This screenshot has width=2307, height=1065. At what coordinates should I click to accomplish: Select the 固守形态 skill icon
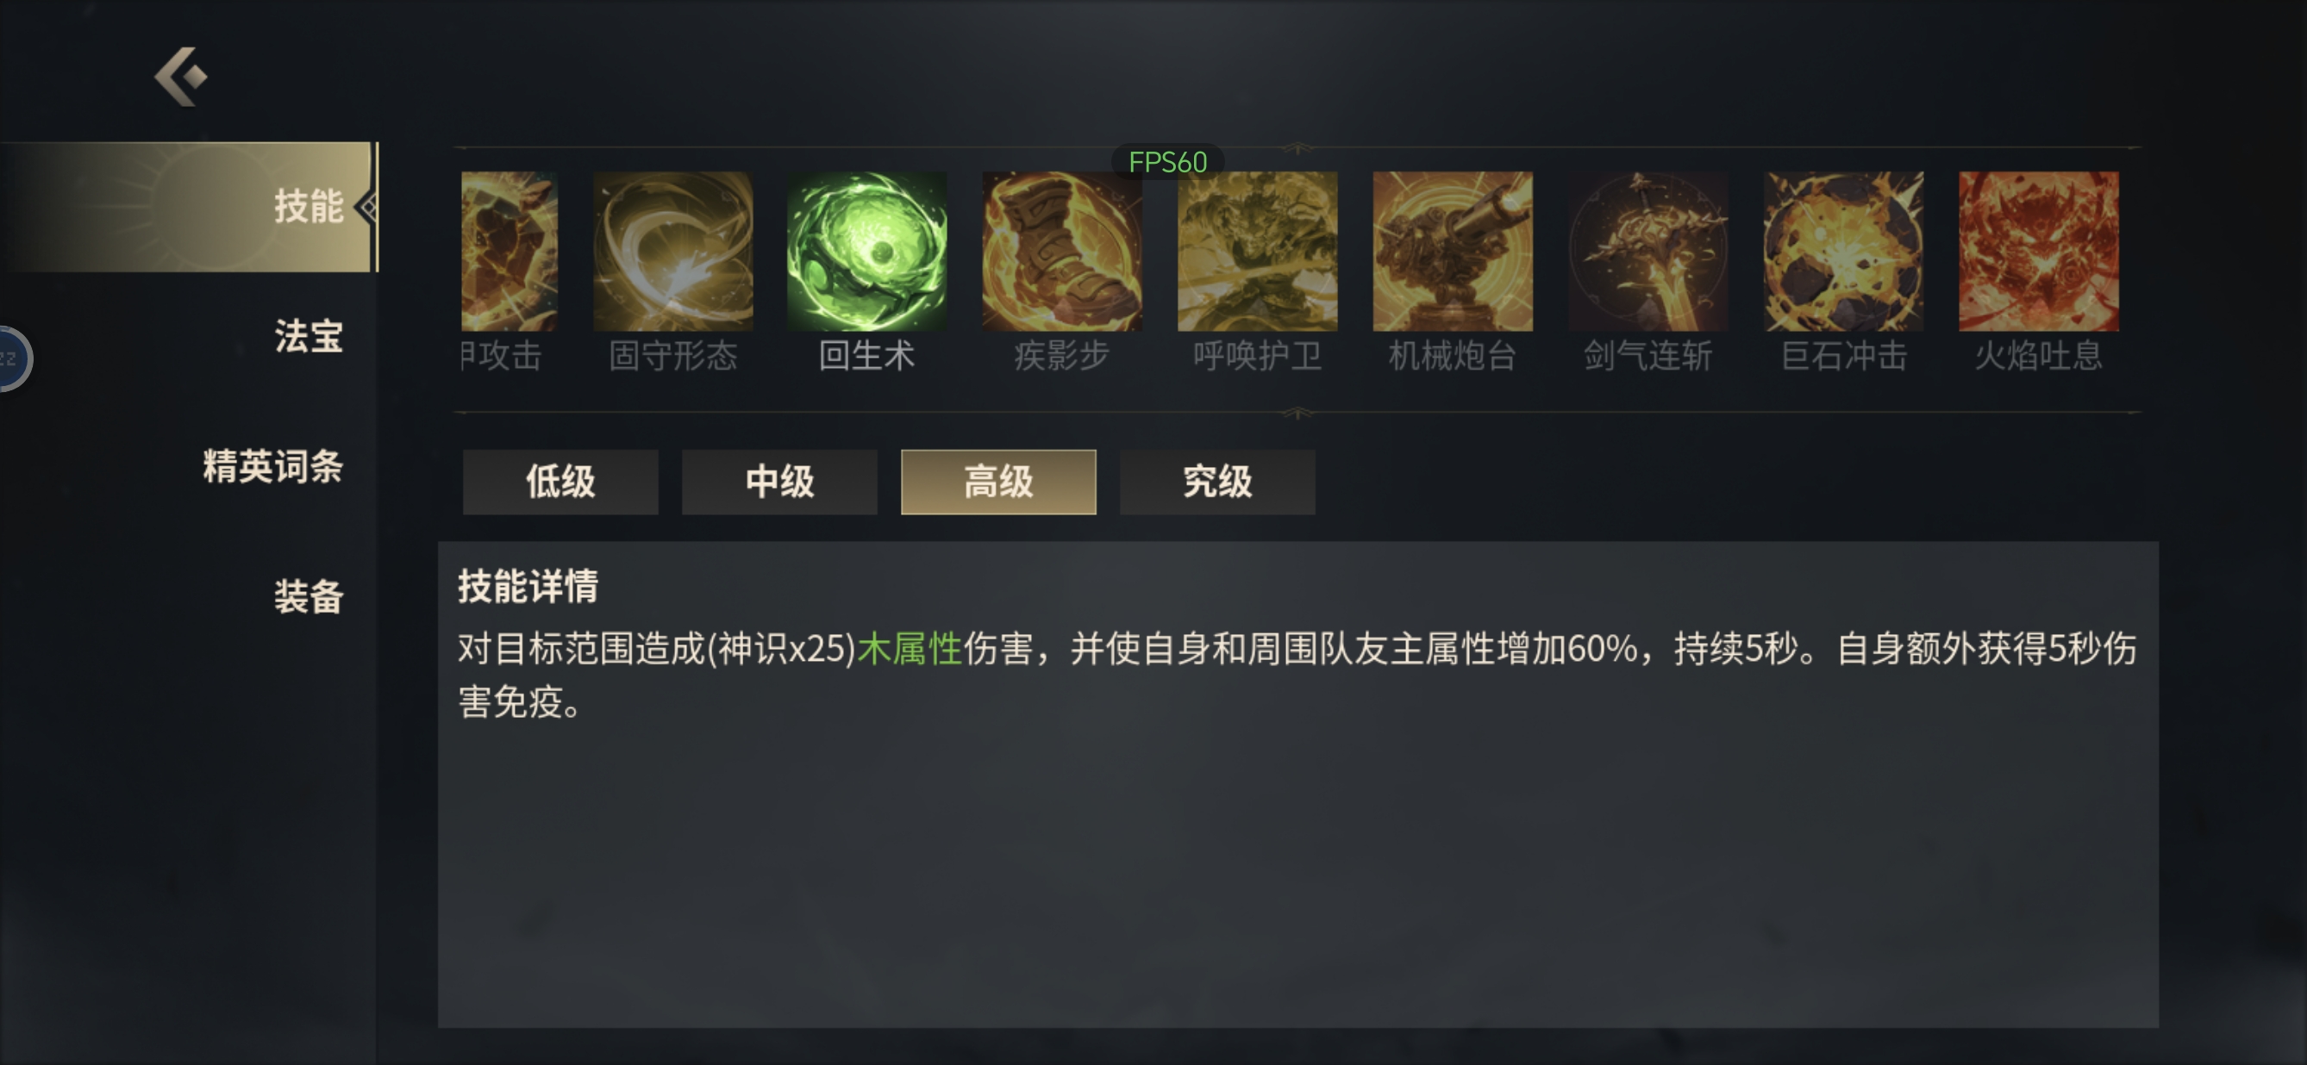[x=672, y=252]
